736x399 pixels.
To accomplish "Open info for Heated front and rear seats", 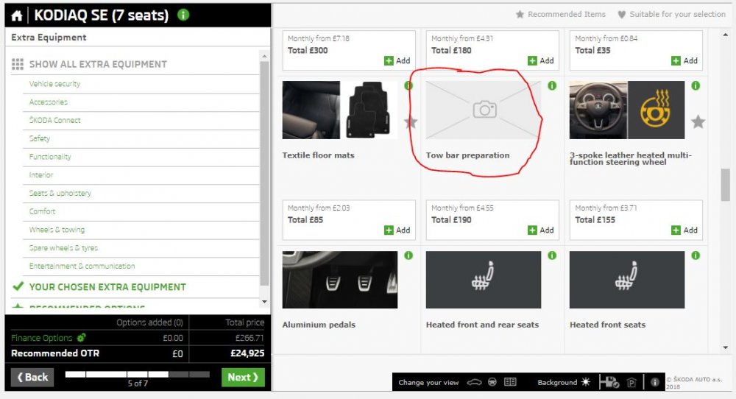I will coord(552,255).
